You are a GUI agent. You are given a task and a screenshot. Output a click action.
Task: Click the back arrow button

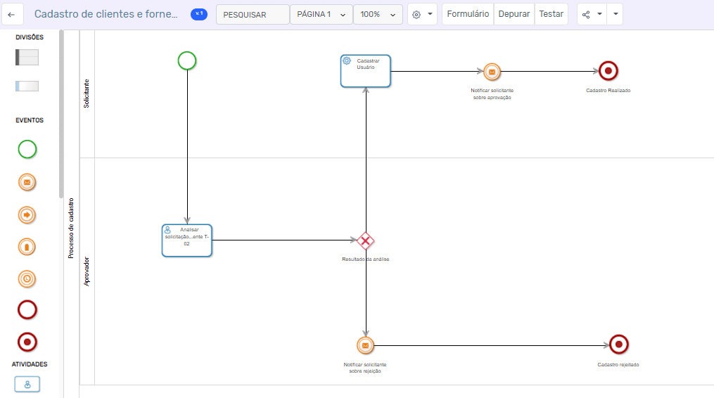pyautogui.click(x=12, y=14)
